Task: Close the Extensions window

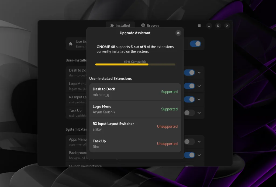Action: click(227, 26)
